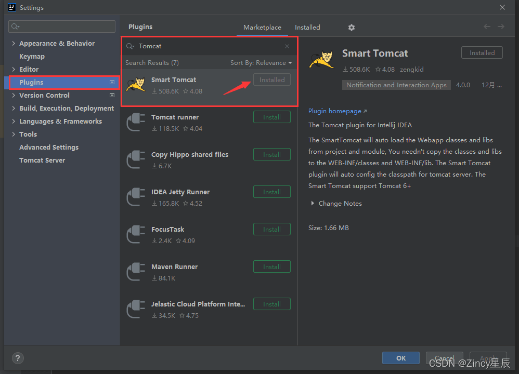The height and width of the screenshot is (374, 519).
Task: Click the Jelastic Cloud Platform plug icon
Action: click(136, 309)
